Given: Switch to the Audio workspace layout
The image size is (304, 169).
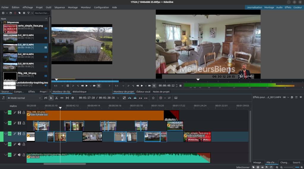Looking at the screenshot, I should tap(279, 7).
